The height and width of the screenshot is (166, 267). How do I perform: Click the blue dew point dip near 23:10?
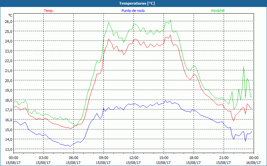(246, 141)
